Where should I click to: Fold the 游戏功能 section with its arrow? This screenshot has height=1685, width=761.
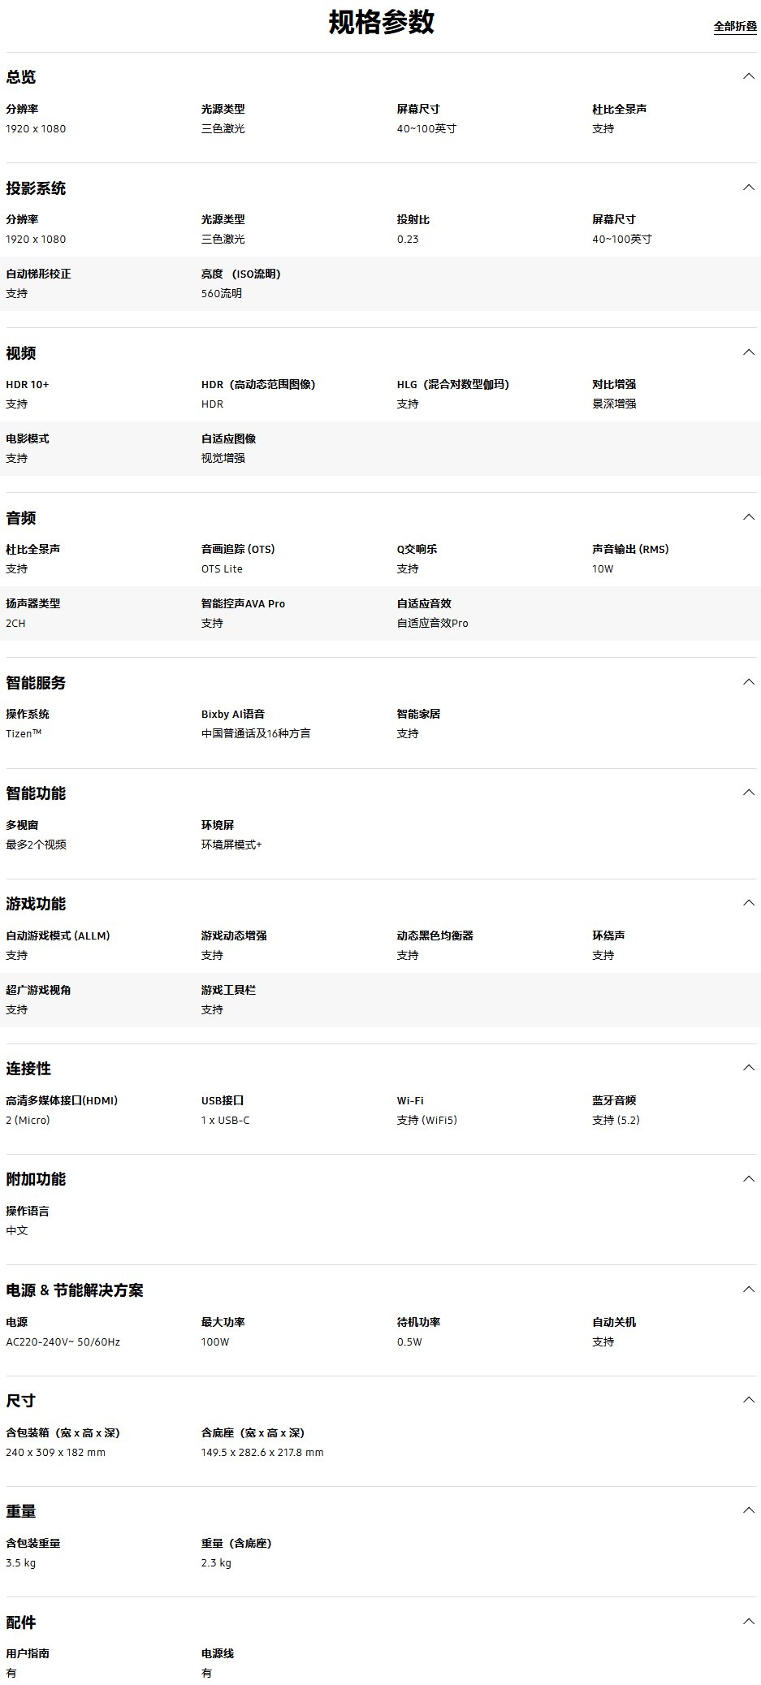point(748,903)
